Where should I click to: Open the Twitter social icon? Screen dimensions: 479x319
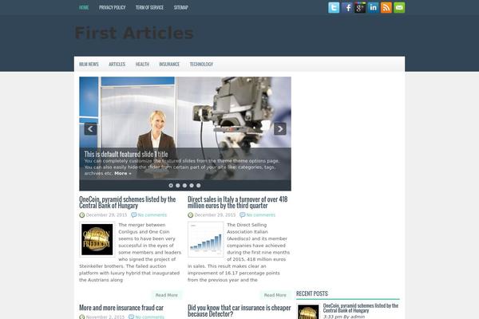[x=334, y=8]
